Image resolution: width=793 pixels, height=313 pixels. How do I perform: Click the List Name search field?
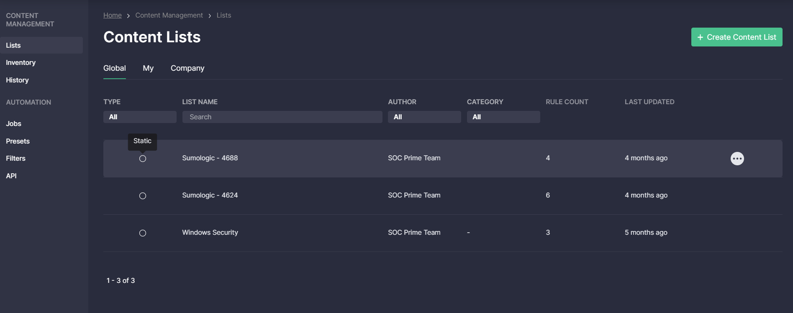coord(282,117)
